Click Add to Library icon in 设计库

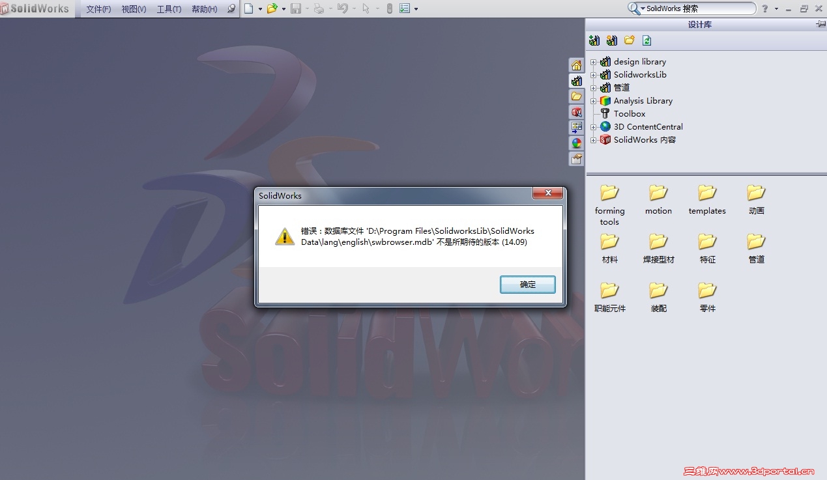[594, 40]
